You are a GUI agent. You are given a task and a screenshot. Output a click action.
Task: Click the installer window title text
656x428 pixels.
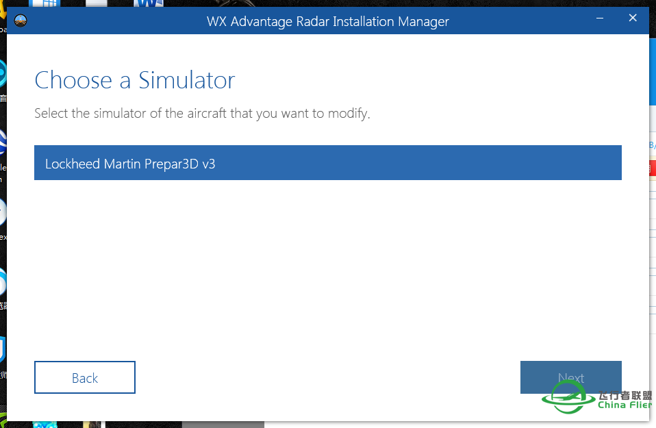327,21
